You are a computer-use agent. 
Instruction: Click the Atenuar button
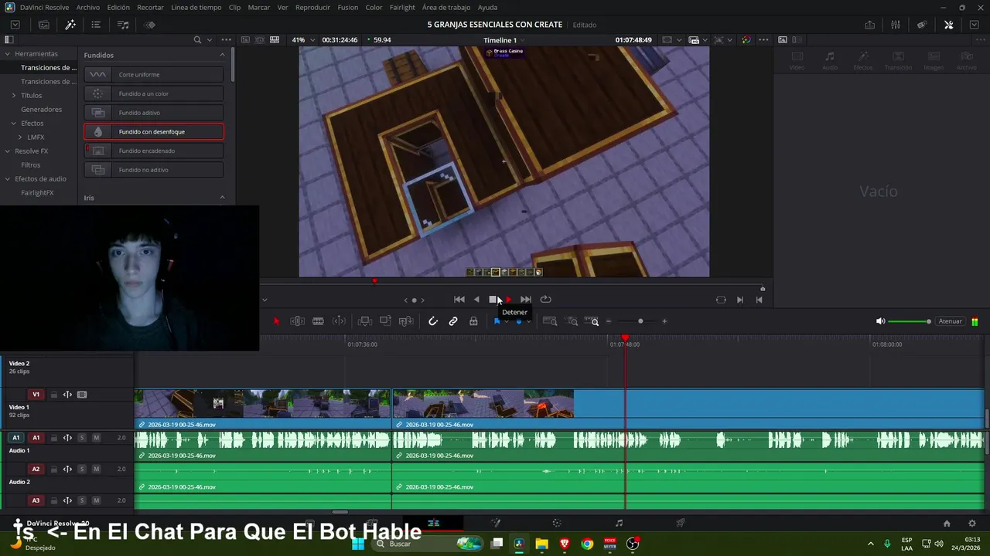pos(950,321)
